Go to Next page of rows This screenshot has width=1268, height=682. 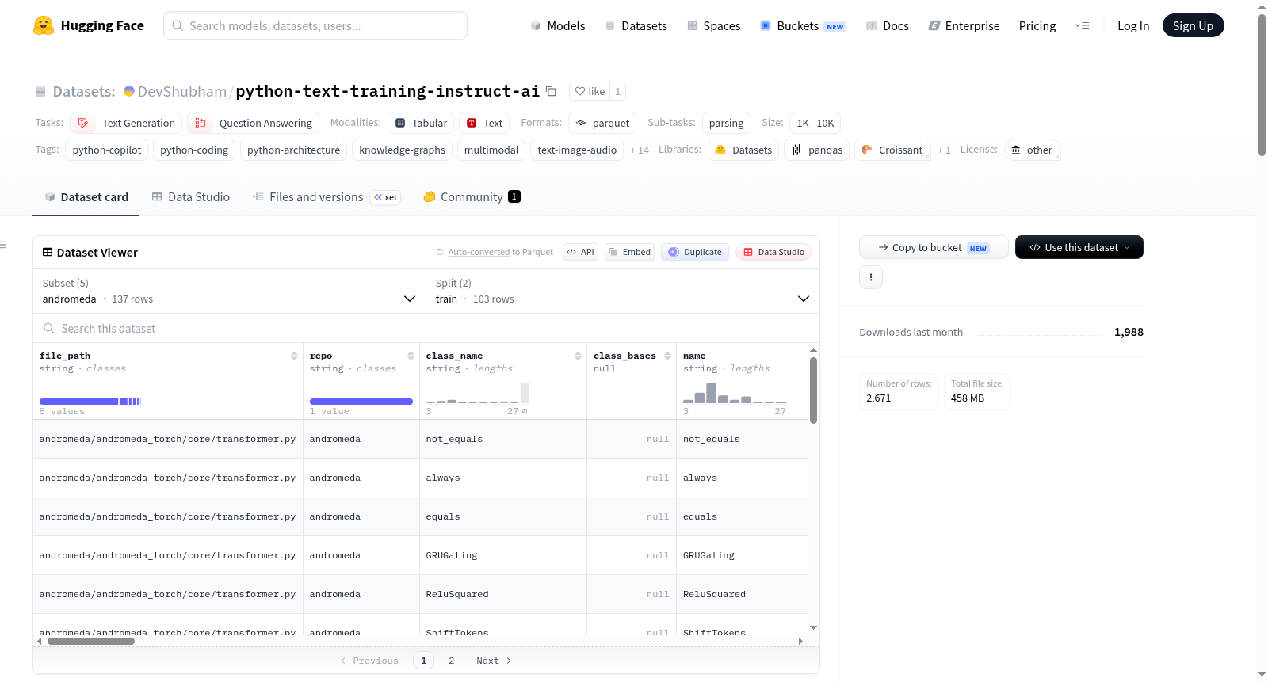coord(494,661)
